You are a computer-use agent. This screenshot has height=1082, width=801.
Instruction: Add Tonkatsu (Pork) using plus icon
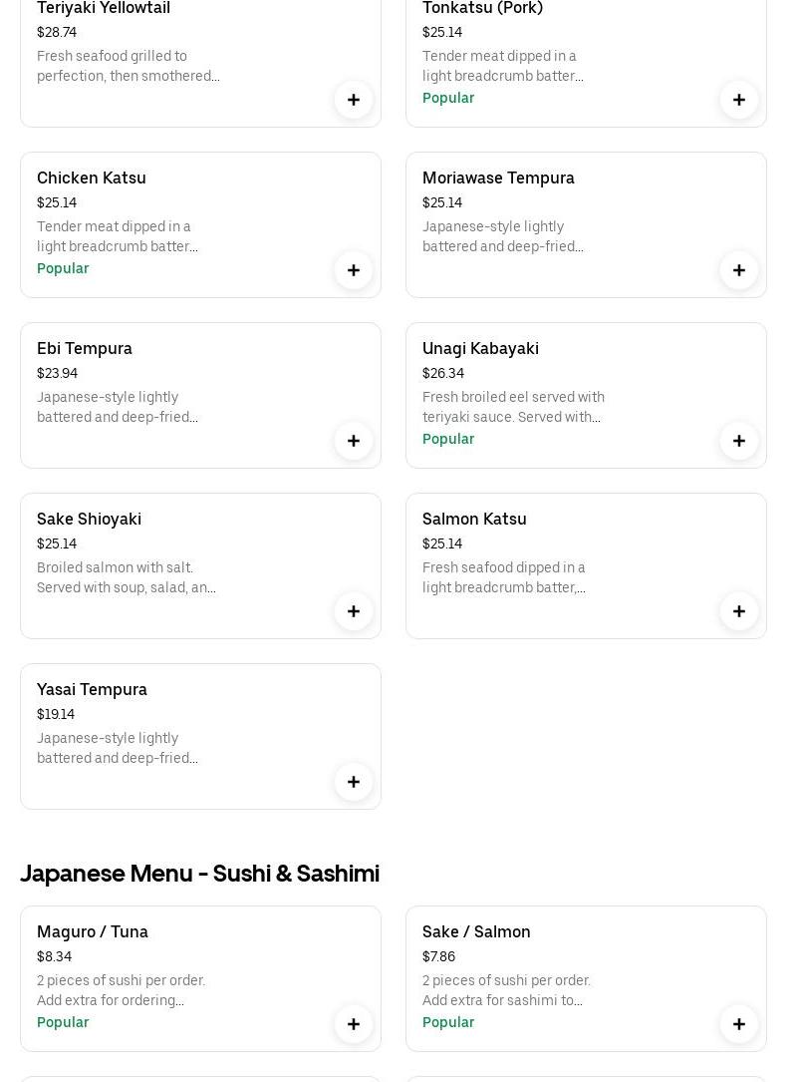pos(739,100)
